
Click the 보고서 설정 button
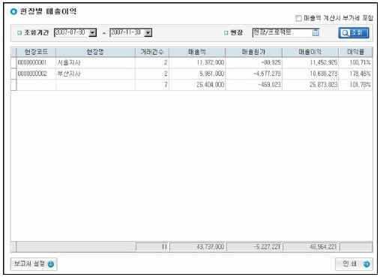(34, 264)
